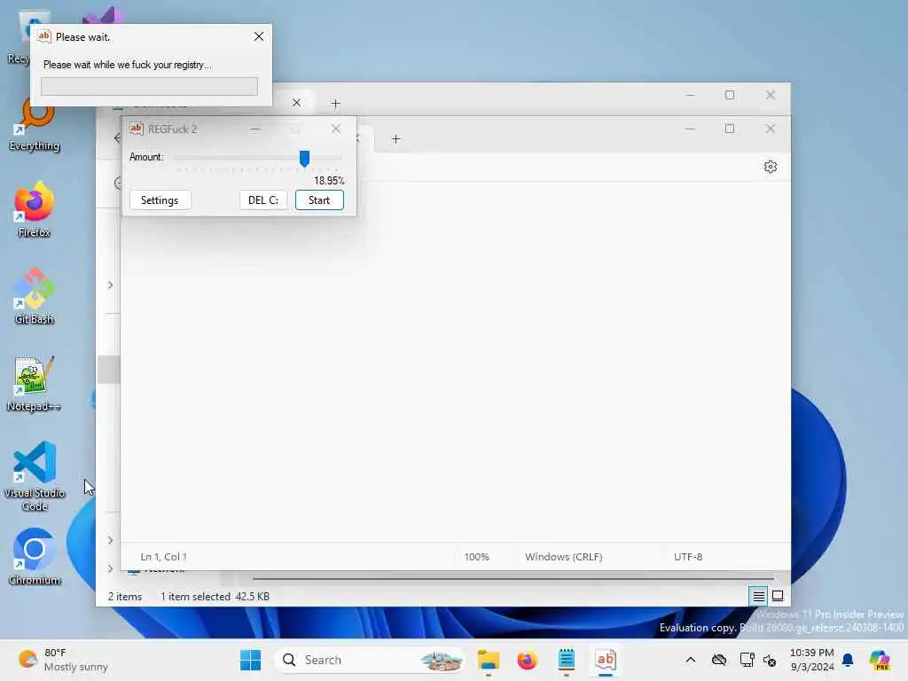Click the UTF-8 encoding indicator
Screen dimensions: 908x681
[688, 557]
